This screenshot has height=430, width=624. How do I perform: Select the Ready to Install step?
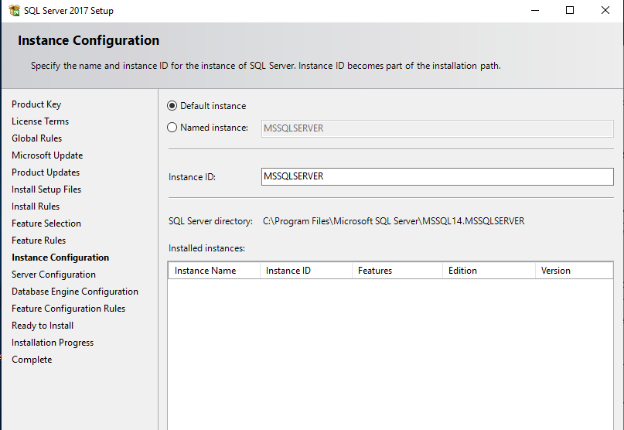pos(43,326)
